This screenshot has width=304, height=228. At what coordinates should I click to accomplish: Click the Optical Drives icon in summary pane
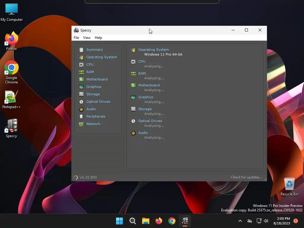coord(133,121)
